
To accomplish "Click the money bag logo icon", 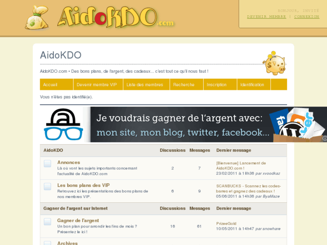I will pos(37,18).
